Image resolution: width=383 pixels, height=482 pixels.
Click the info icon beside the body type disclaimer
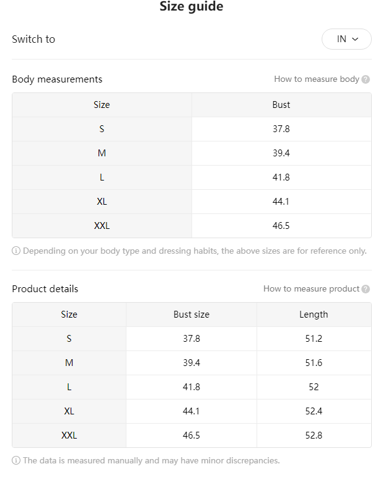(16, 251)
